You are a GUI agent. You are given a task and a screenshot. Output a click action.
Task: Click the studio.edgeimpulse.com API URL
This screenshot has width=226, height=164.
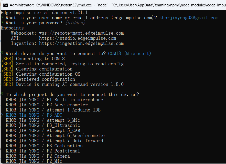[78, 38]
